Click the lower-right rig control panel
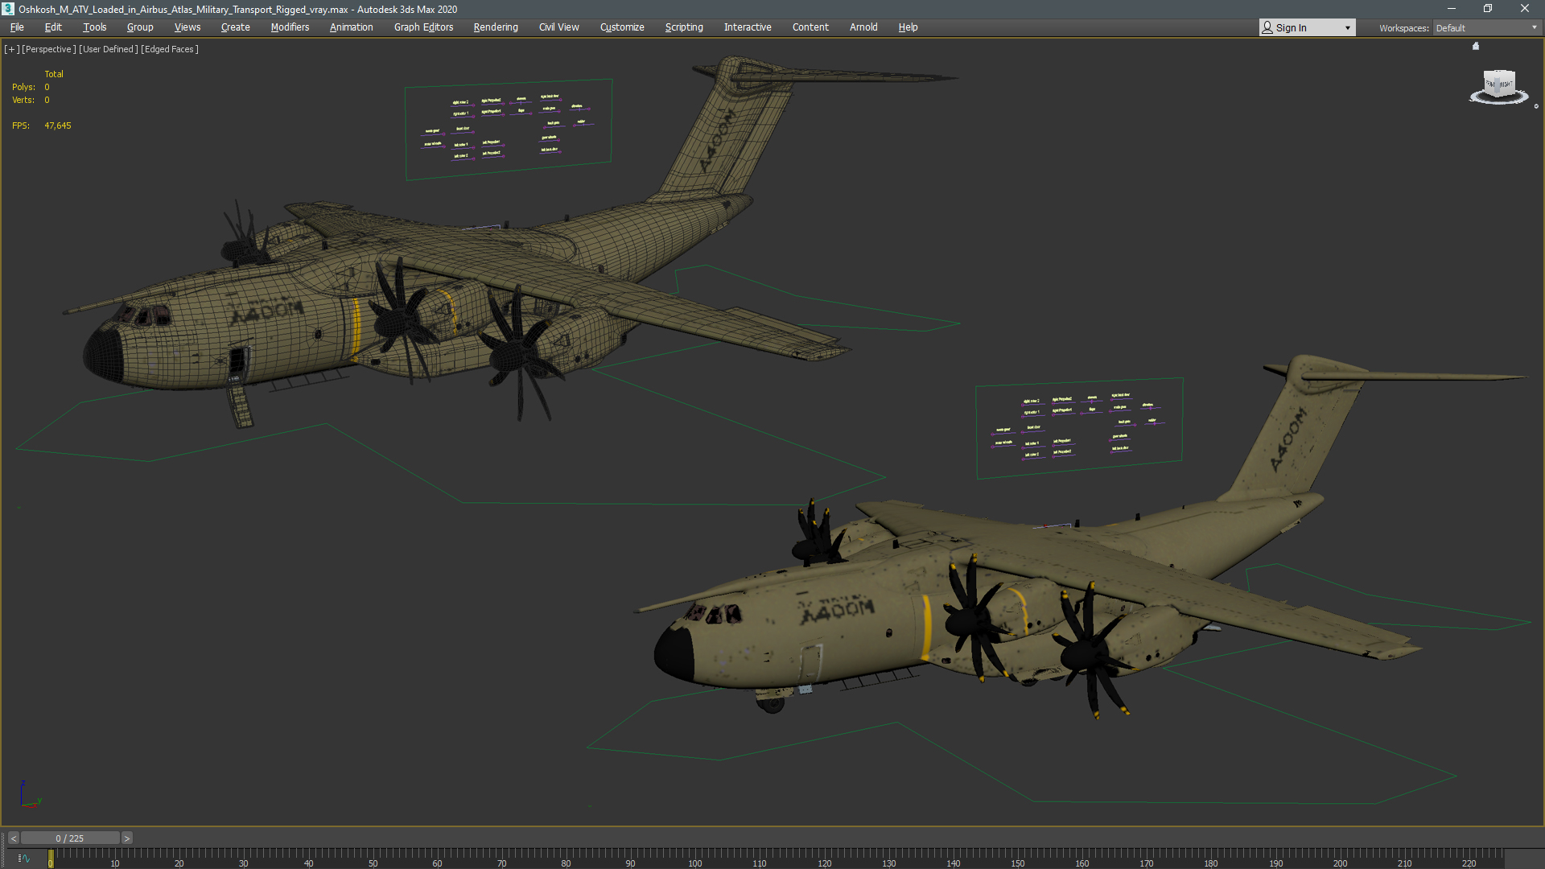The width and height of the screenshot is (1545, 869). 1079,428
